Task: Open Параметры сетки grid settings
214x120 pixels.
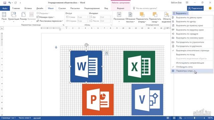Action: [x=192, y=71]
